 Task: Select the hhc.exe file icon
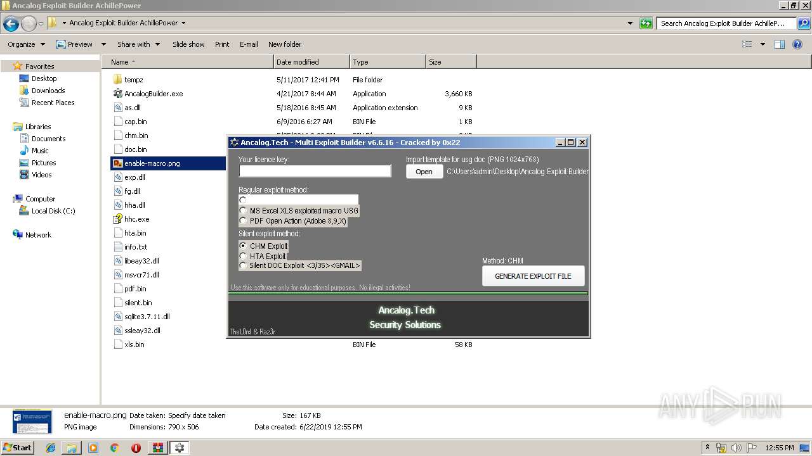[x=117, y=219]
